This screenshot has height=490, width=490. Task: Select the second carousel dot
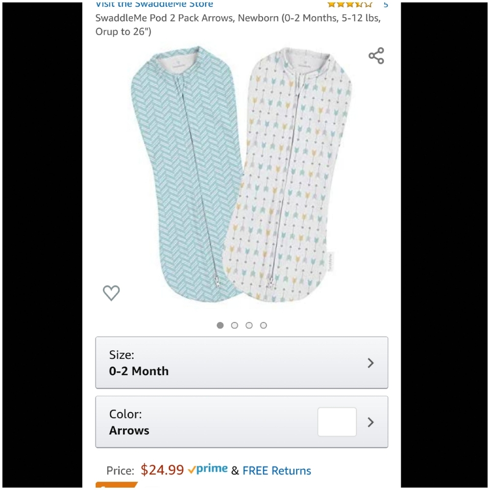point(234,325)
